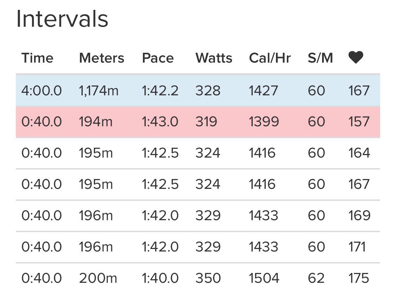Click the Watts column header
This screenshot has height=293, width=396.
[214, 58]
